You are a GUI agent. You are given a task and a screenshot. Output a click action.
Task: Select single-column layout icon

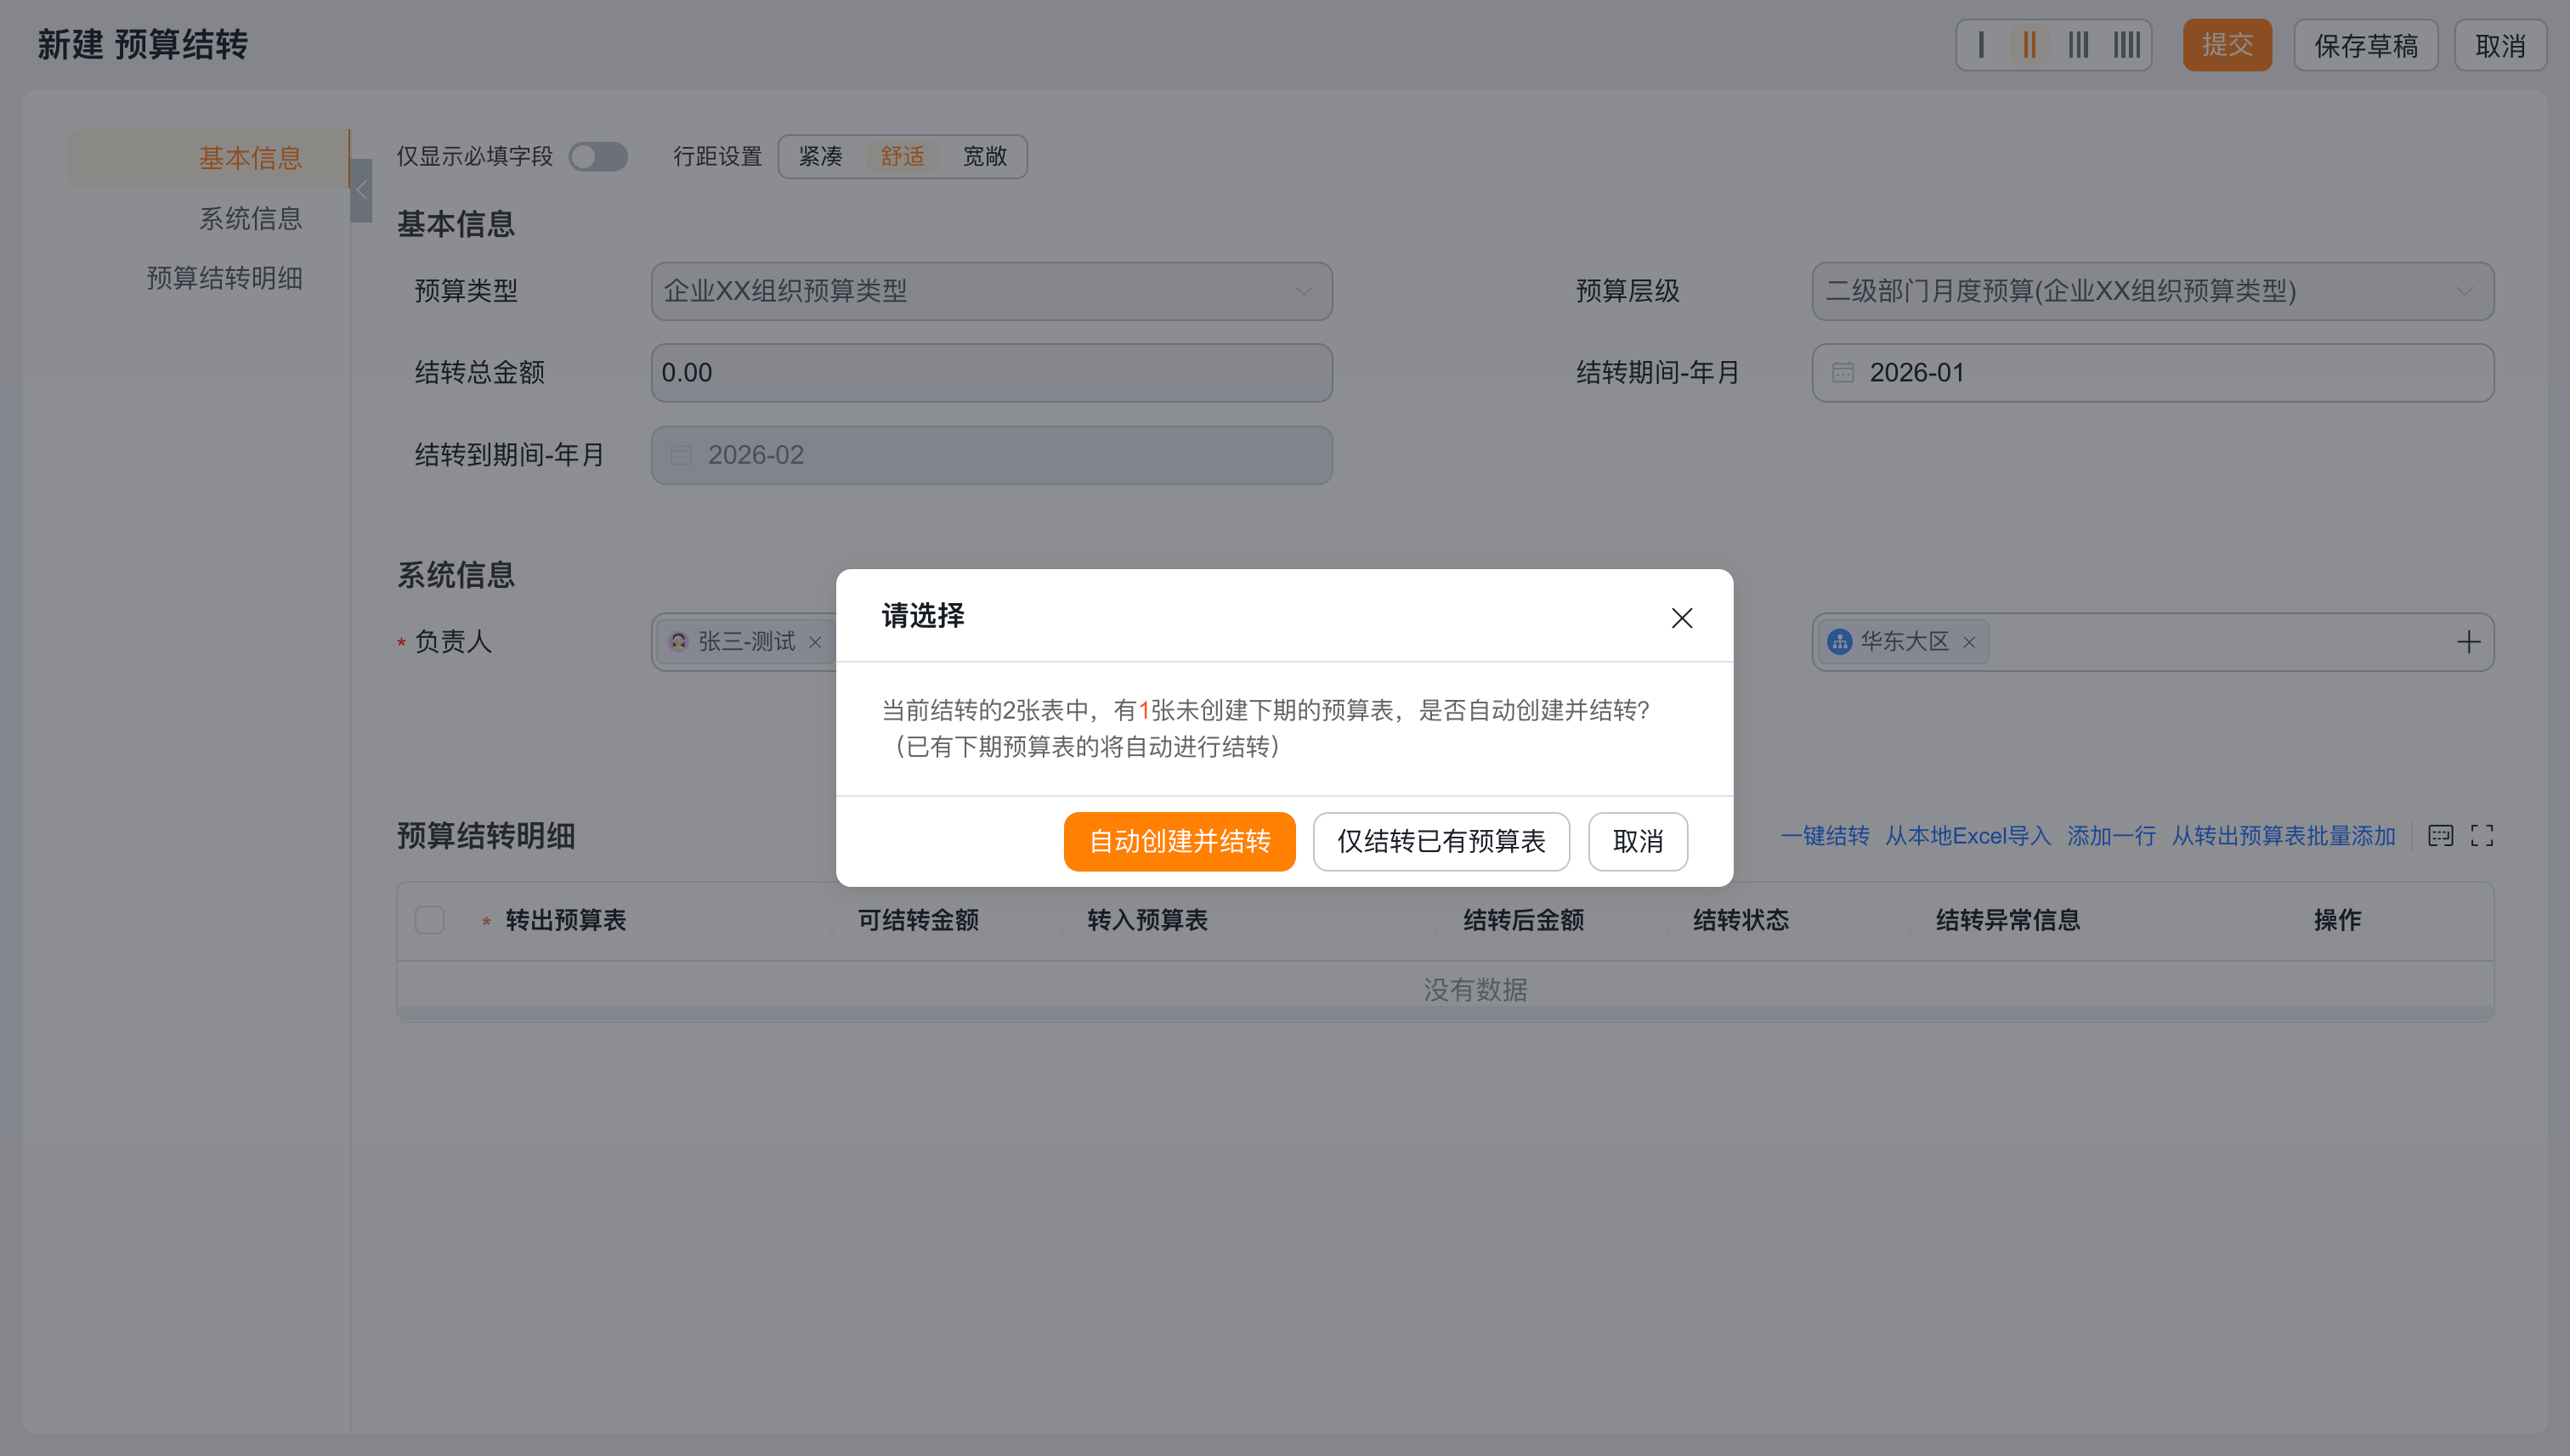pos(1981,45)
